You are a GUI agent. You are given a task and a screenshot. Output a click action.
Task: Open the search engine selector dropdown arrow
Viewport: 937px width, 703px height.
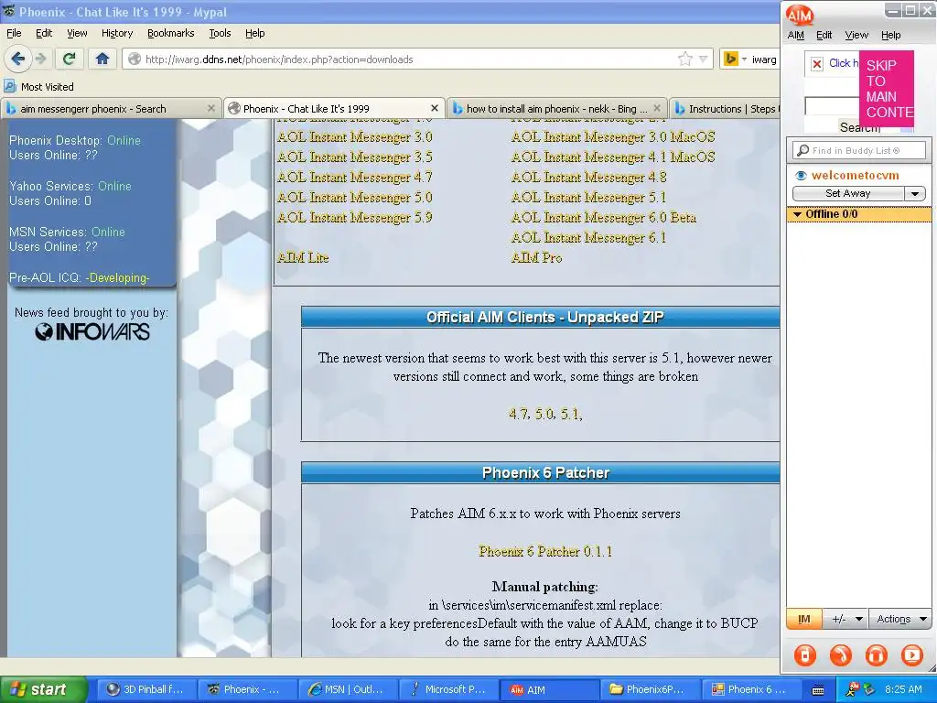[x=744, y=59]
